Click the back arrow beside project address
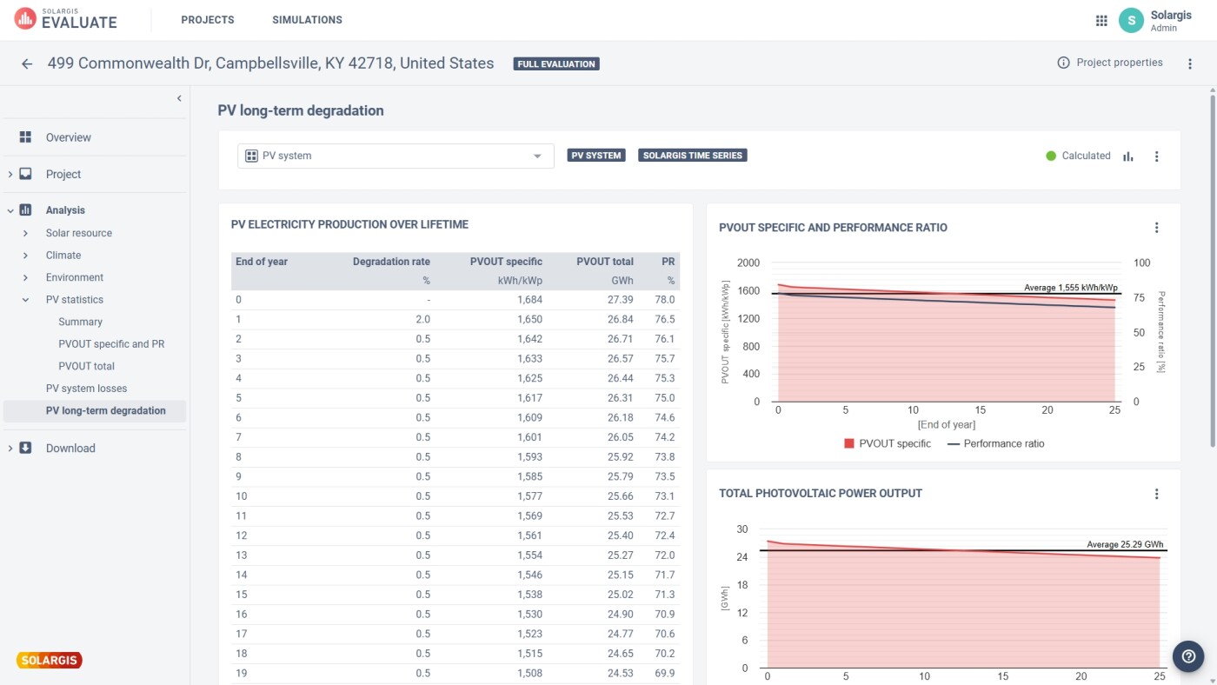 point(27,63)
